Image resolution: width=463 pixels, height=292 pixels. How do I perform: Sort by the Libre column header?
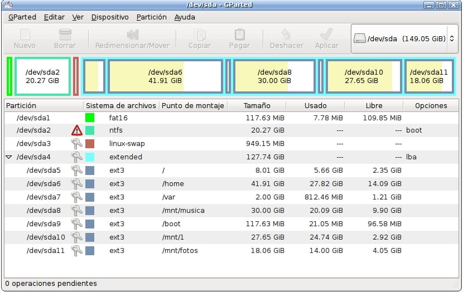(x=374, y=105)
